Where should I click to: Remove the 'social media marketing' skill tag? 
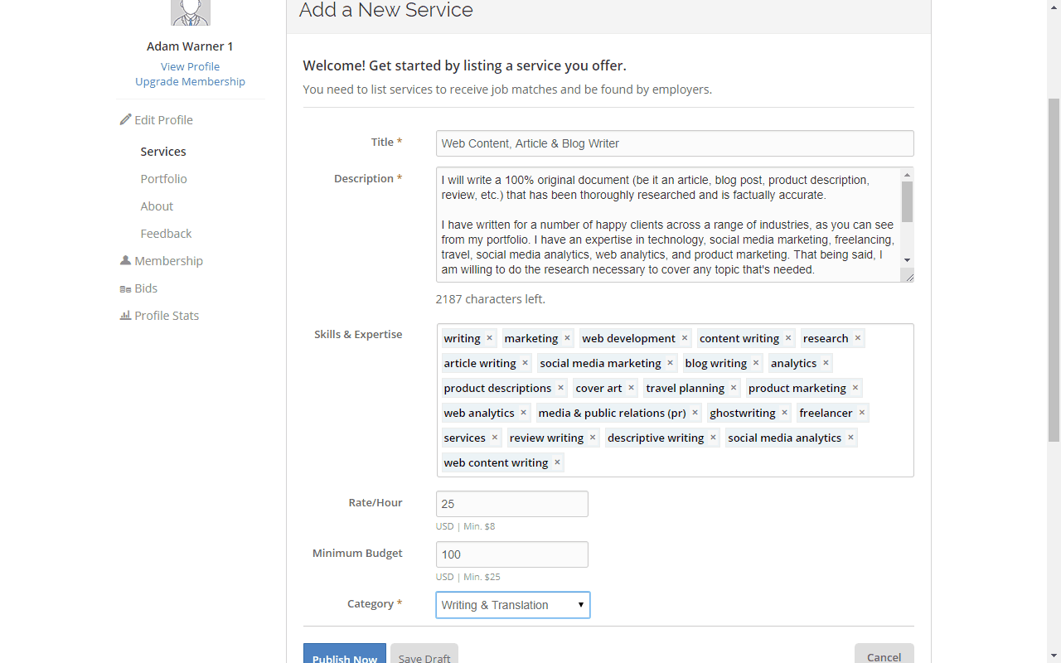670,363
